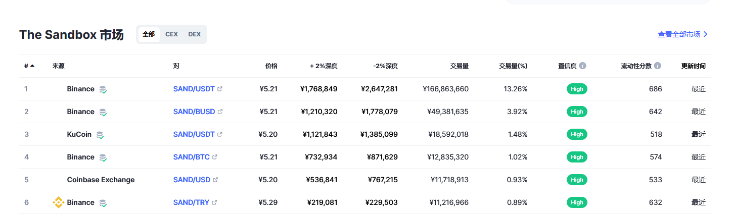Open external link icon for KuCoin SAND/USDT
This screenshot has width=733, height=217.
(x=220, y=134)
